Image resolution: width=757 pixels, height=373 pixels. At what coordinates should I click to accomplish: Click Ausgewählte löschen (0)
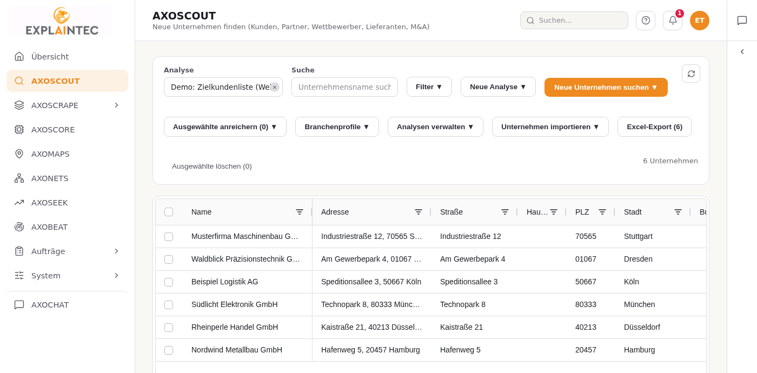click(x=212, y=166)
